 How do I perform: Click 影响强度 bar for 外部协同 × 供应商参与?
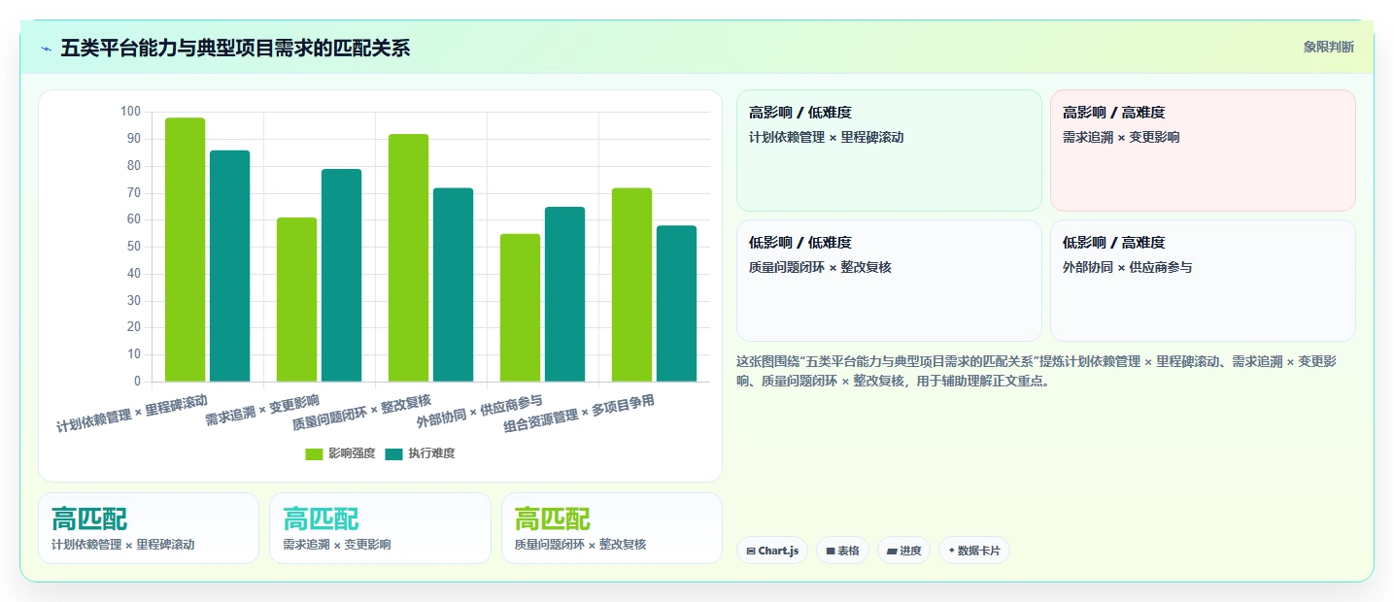(x=520, y=308)
